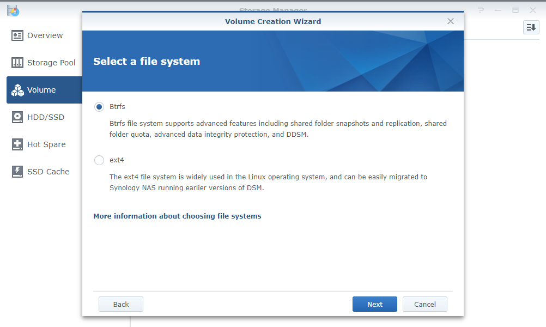The width and height of the screenshot is (546, 327).
Task: Open more information about choosing file systems
Action: click(177, 216)
